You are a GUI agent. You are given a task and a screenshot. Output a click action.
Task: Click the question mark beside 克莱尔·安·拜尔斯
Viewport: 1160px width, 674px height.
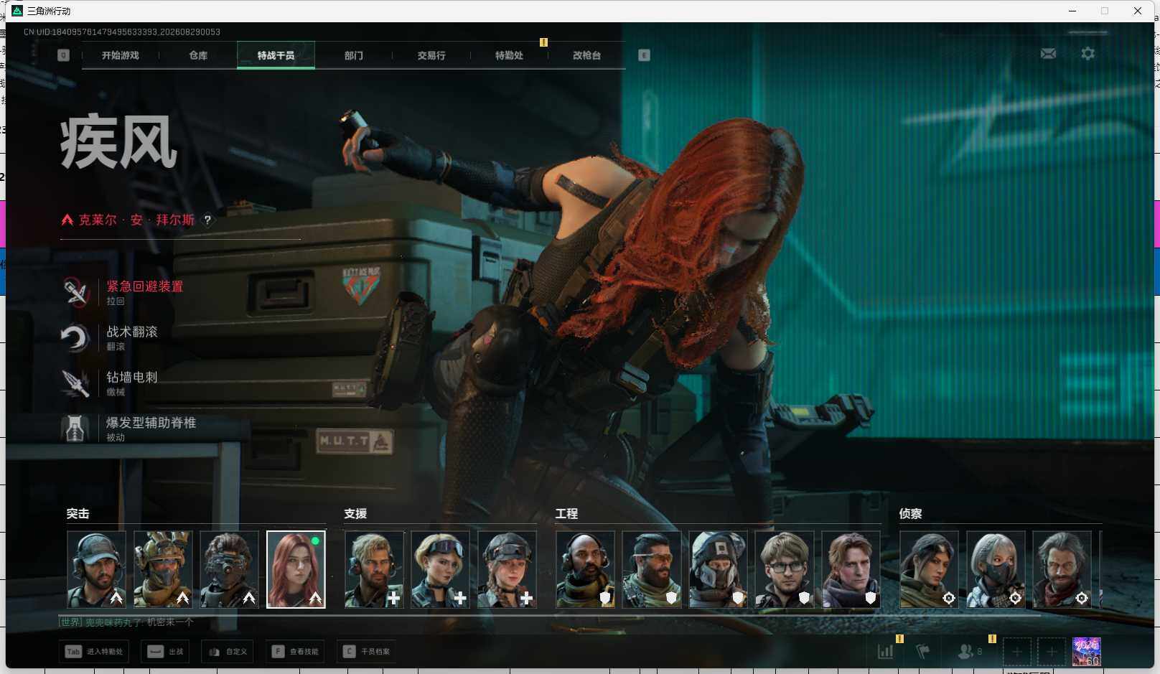click(x=207, y=220)
